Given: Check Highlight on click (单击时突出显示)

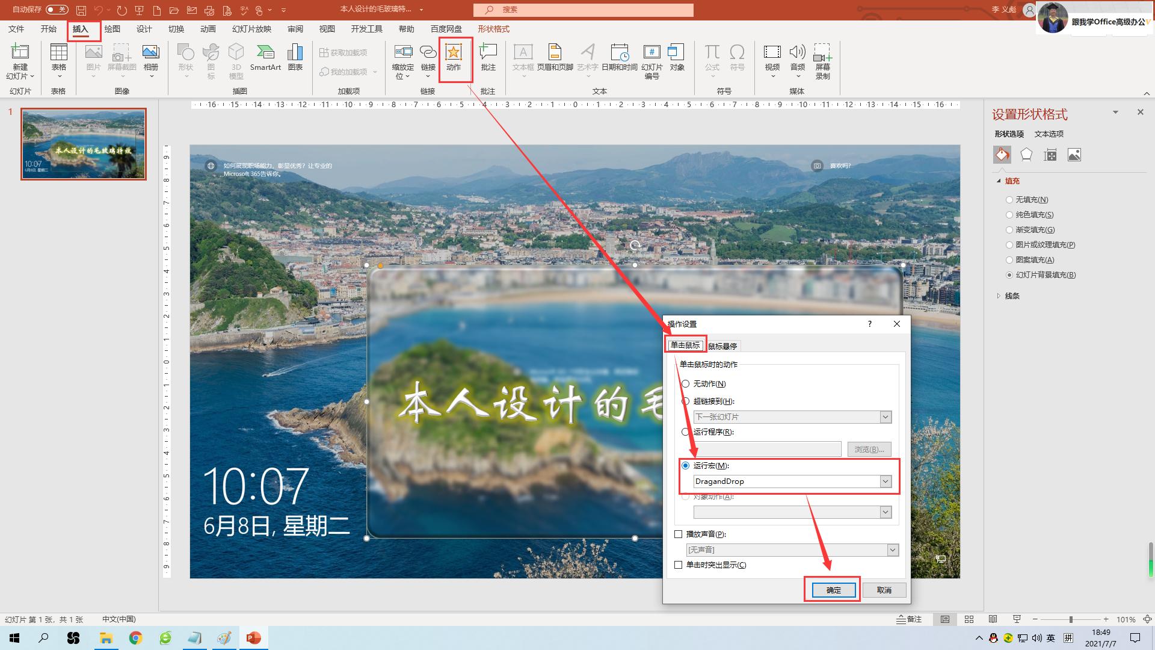Looking at the screenshot, I should [679, 565].
